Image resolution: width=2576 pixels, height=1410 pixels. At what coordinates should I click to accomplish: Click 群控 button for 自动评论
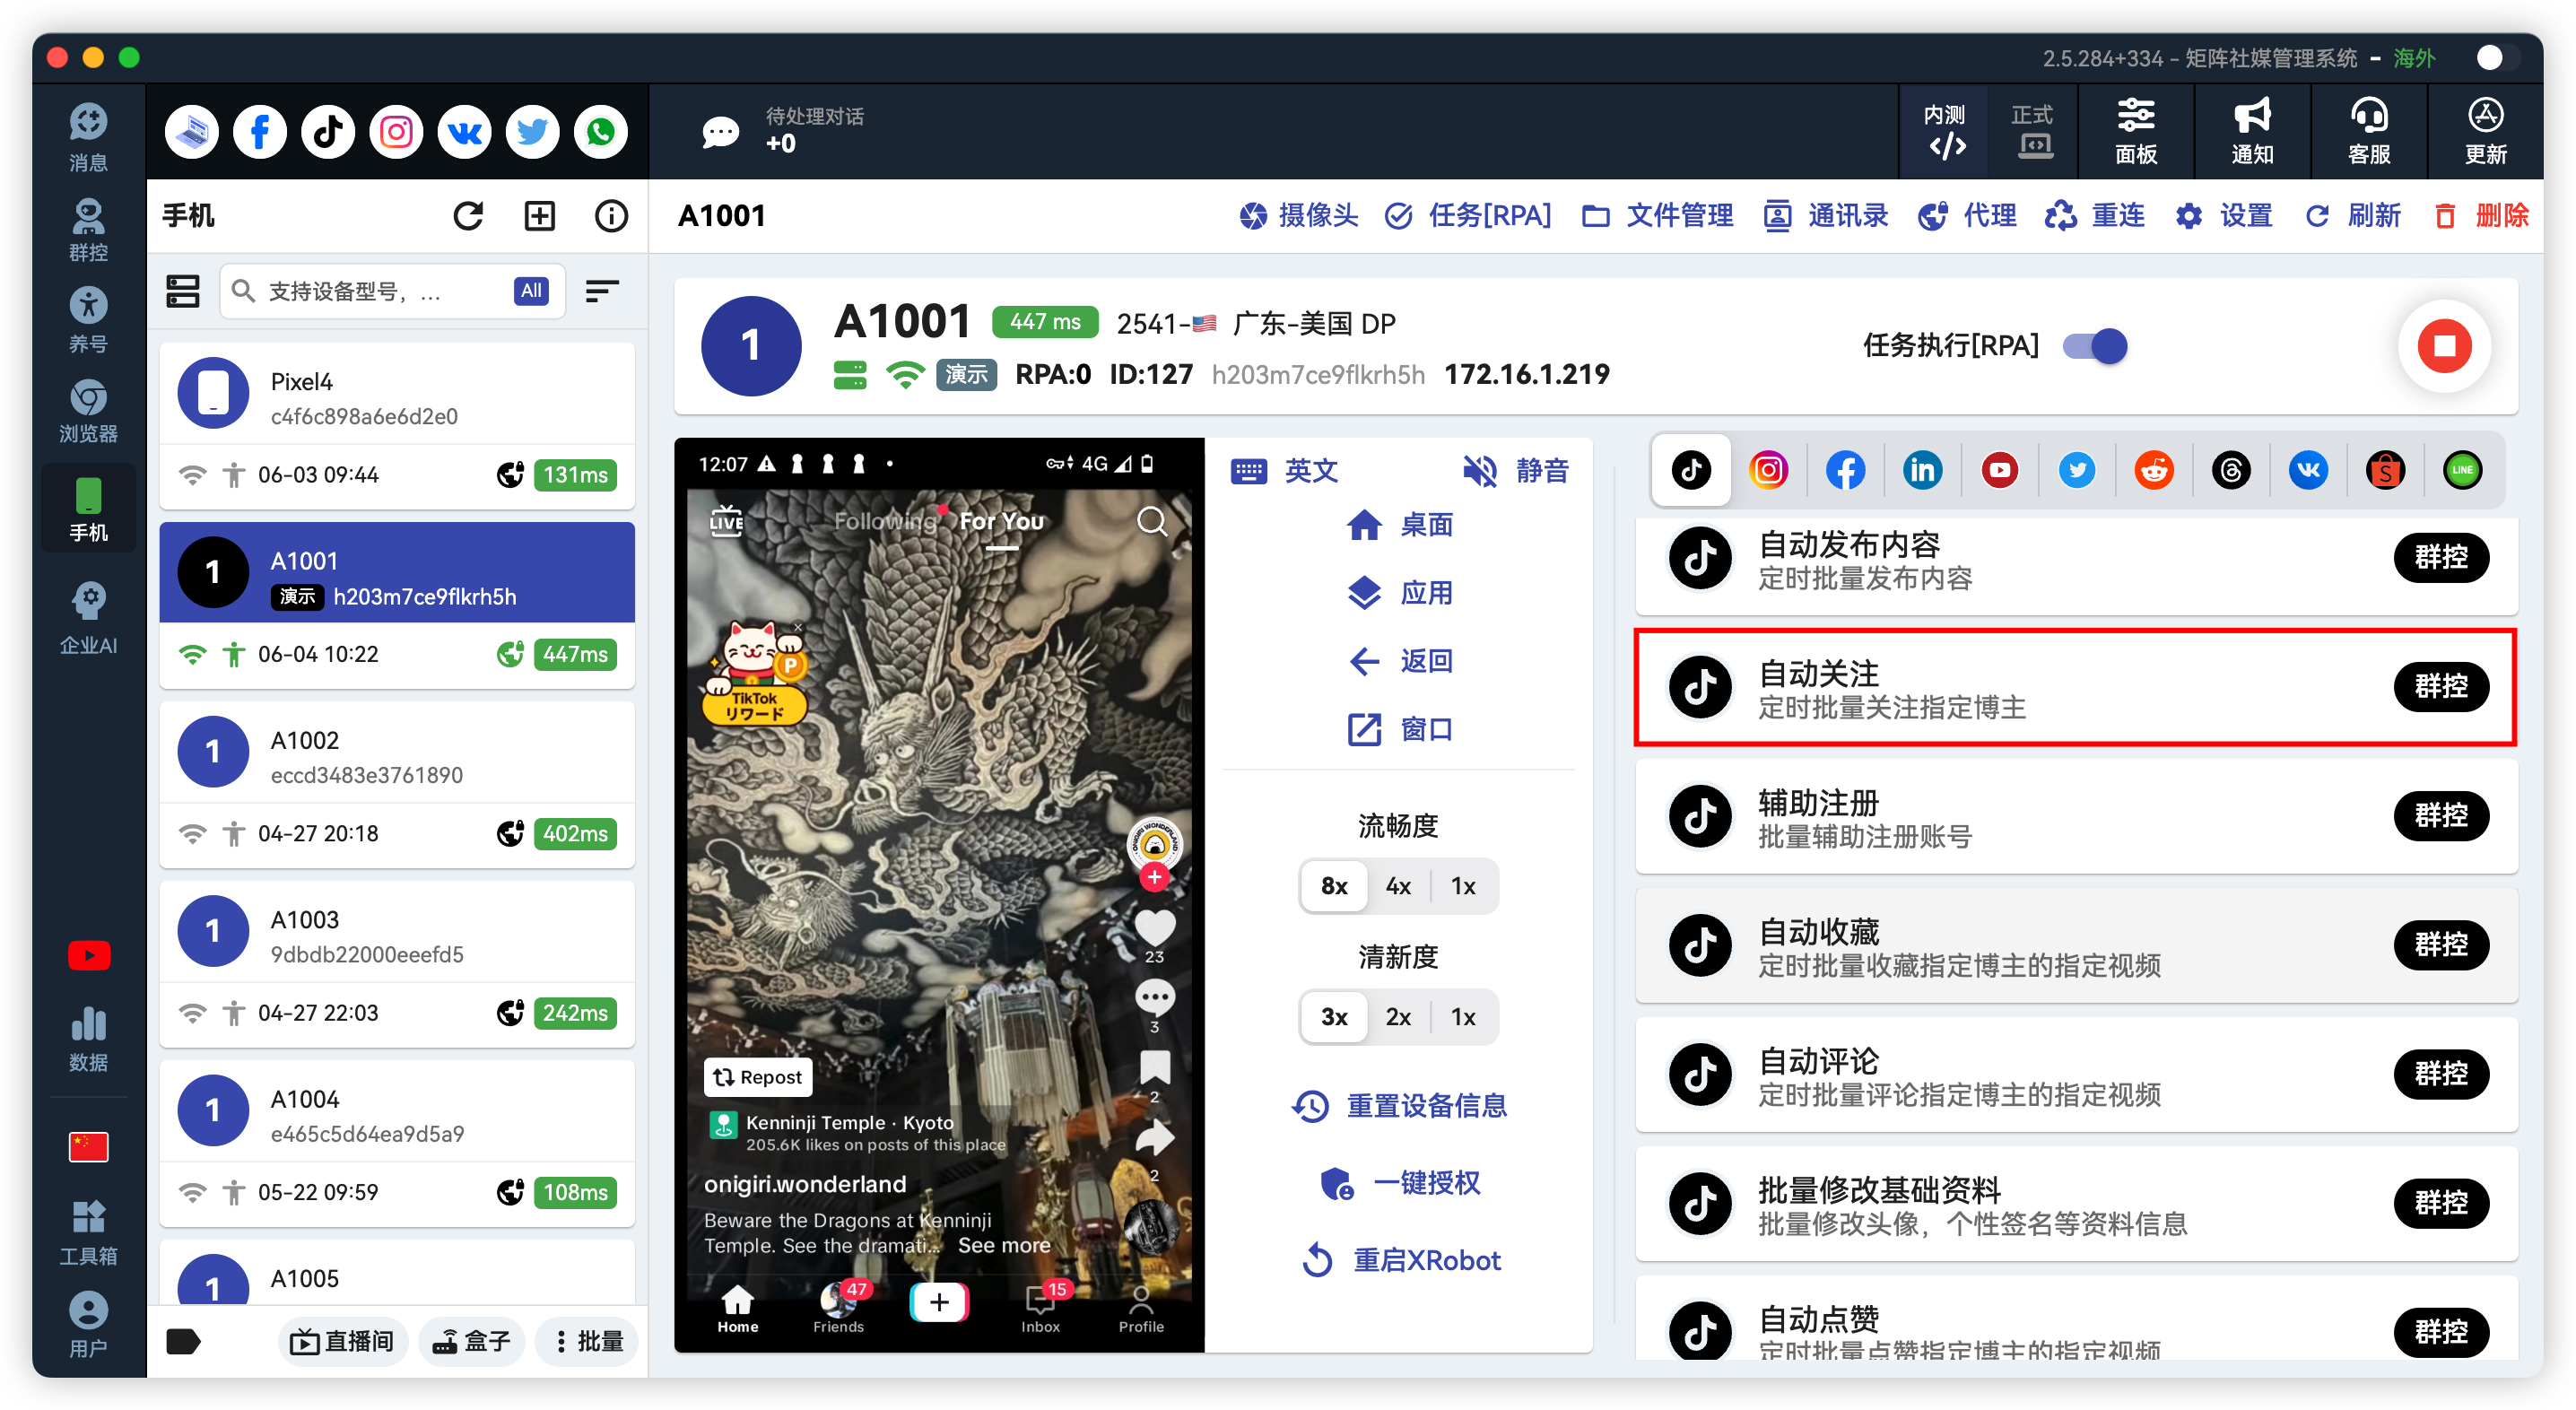[x=2441, y=1074]
